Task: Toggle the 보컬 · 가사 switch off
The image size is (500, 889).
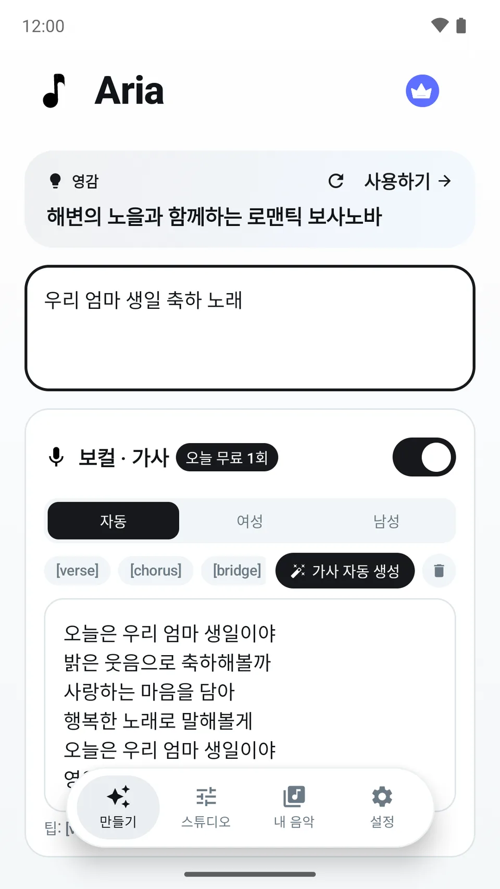Action: (x=424, y=457)
